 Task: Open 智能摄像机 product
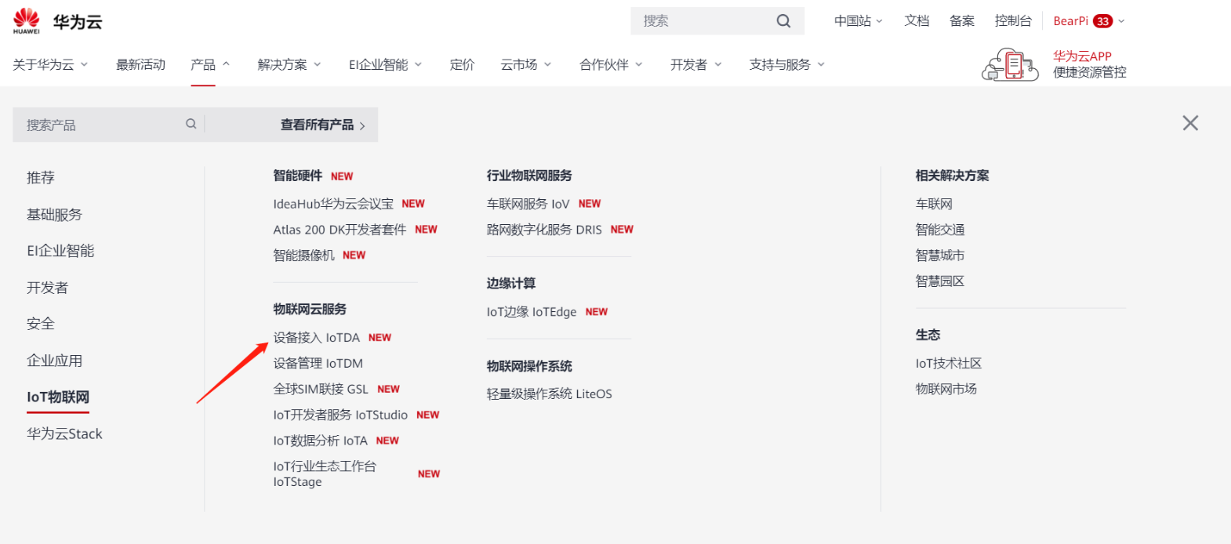(303, 256)
